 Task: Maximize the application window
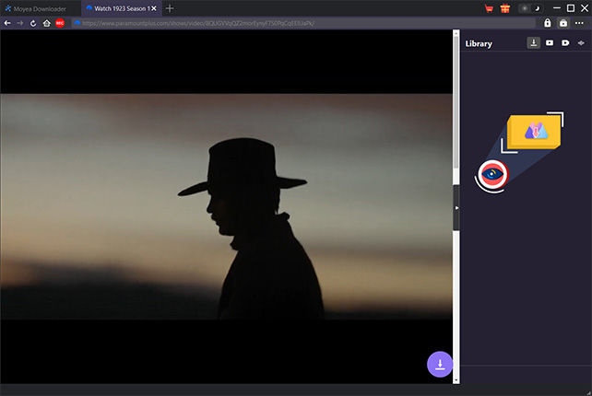pyautogui.click(x=571, y=8)
